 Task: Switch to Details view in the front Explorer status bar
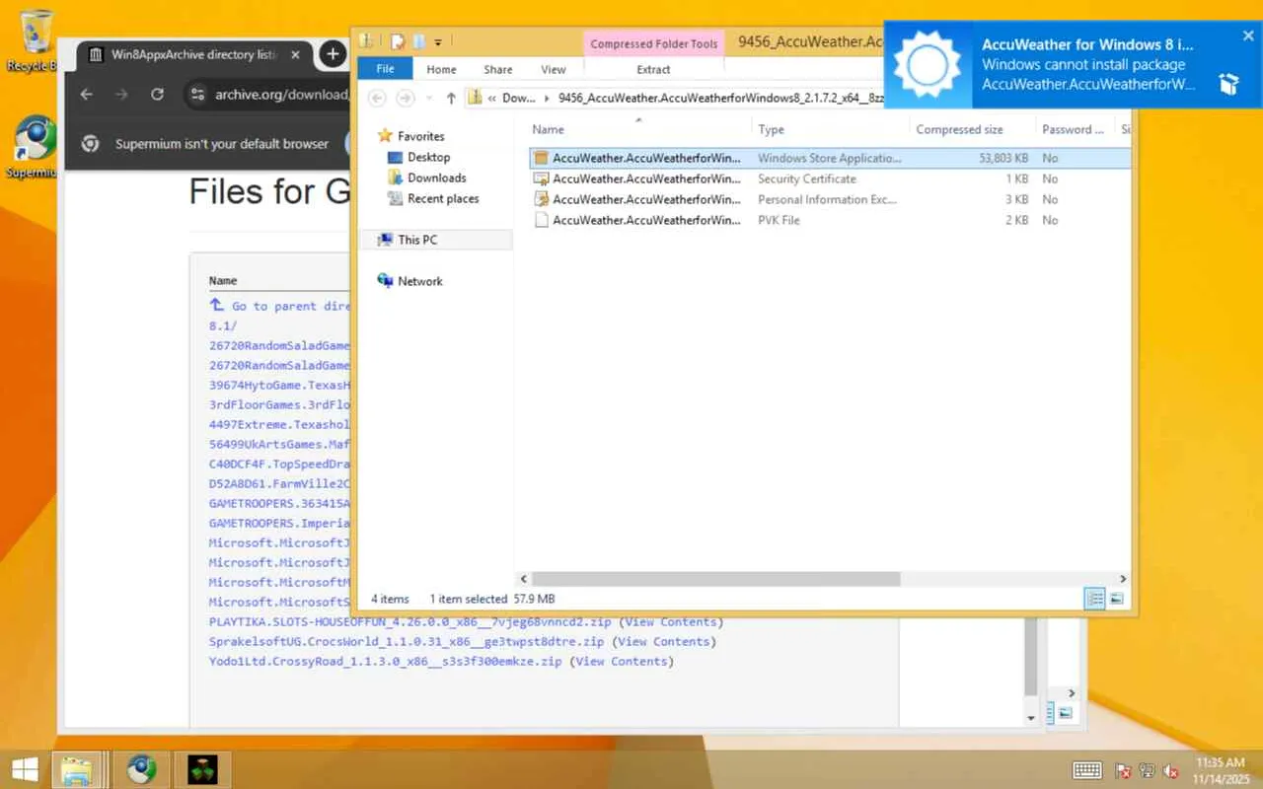[1094, 599]
